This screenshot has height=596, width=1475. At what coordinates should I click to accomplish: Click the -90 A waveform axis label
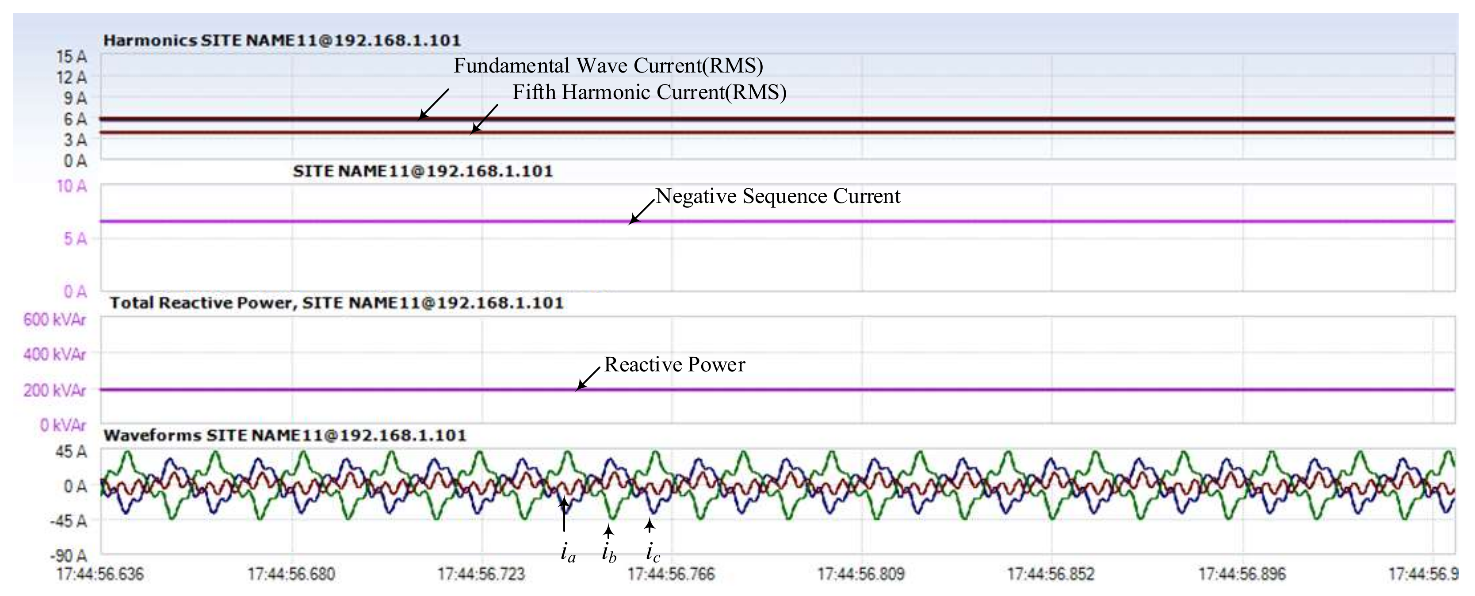pyautogui.click(x=69, y=556)
